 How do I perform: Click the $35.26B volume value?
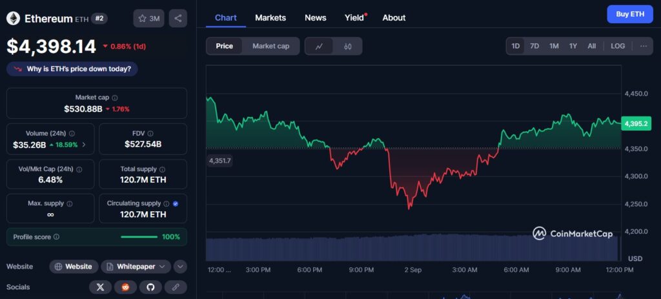coord(30,145)
